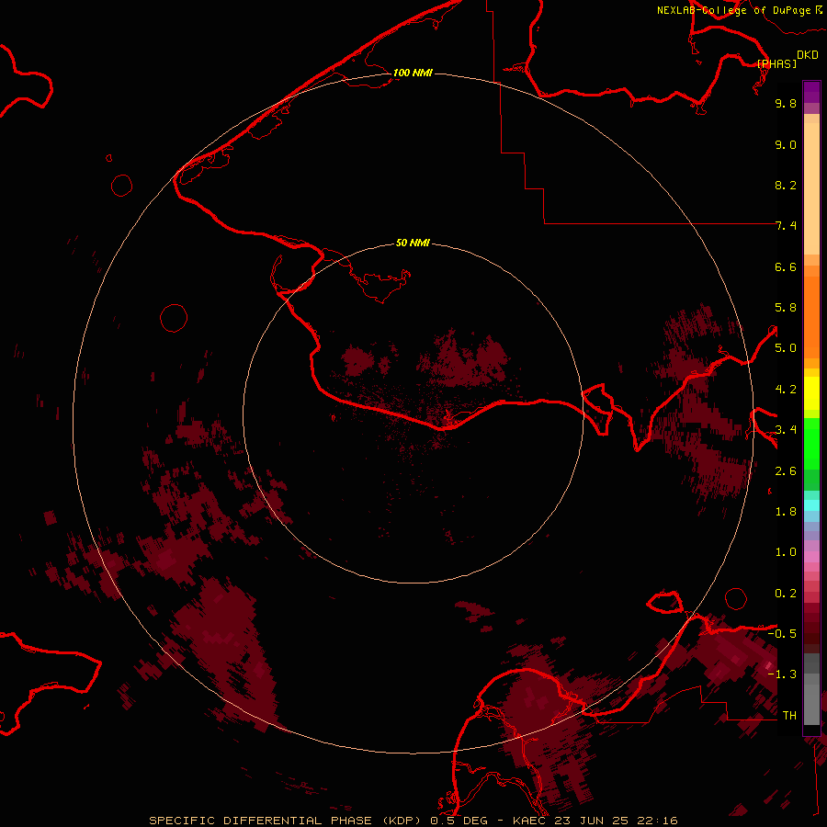Click the 1.0 value on the color scale
Screen dimensions: 827x827
pos(786,552)
